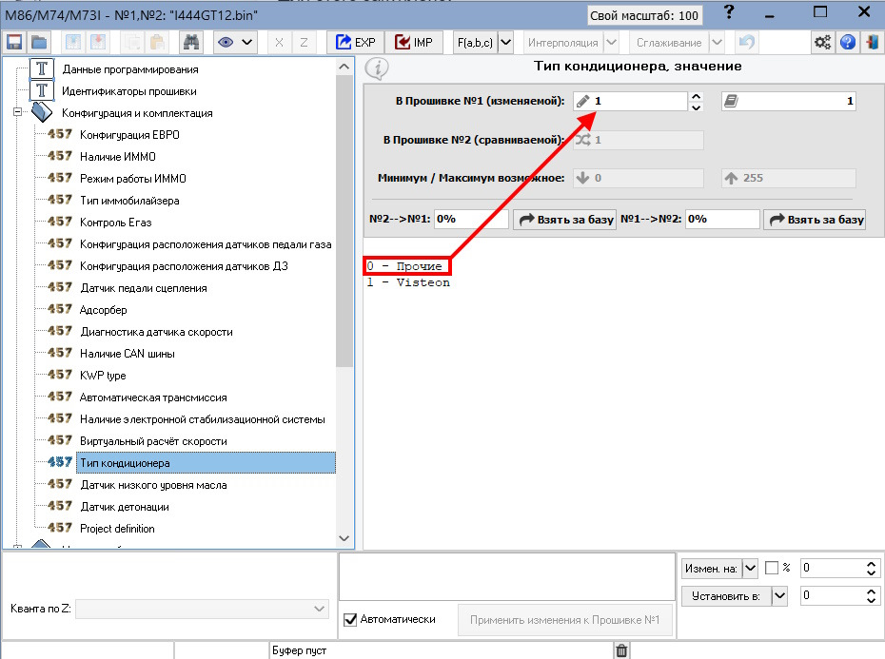Select Контроль Егаз parameter

pyautogui.click(x=116, y=223)
